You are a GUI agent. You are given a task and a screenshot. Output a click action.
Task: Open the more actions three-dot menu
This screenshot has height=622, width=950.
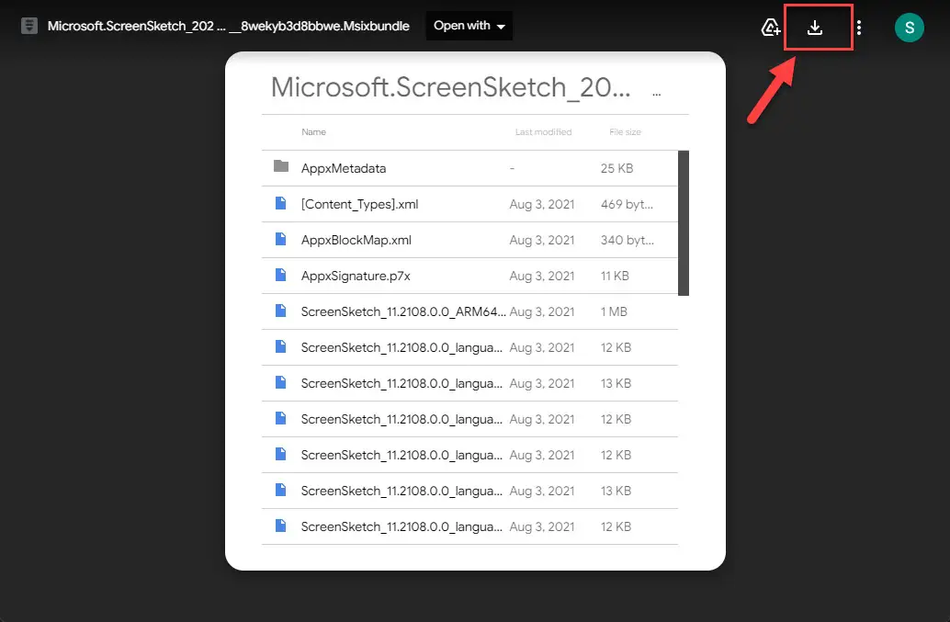858,27
